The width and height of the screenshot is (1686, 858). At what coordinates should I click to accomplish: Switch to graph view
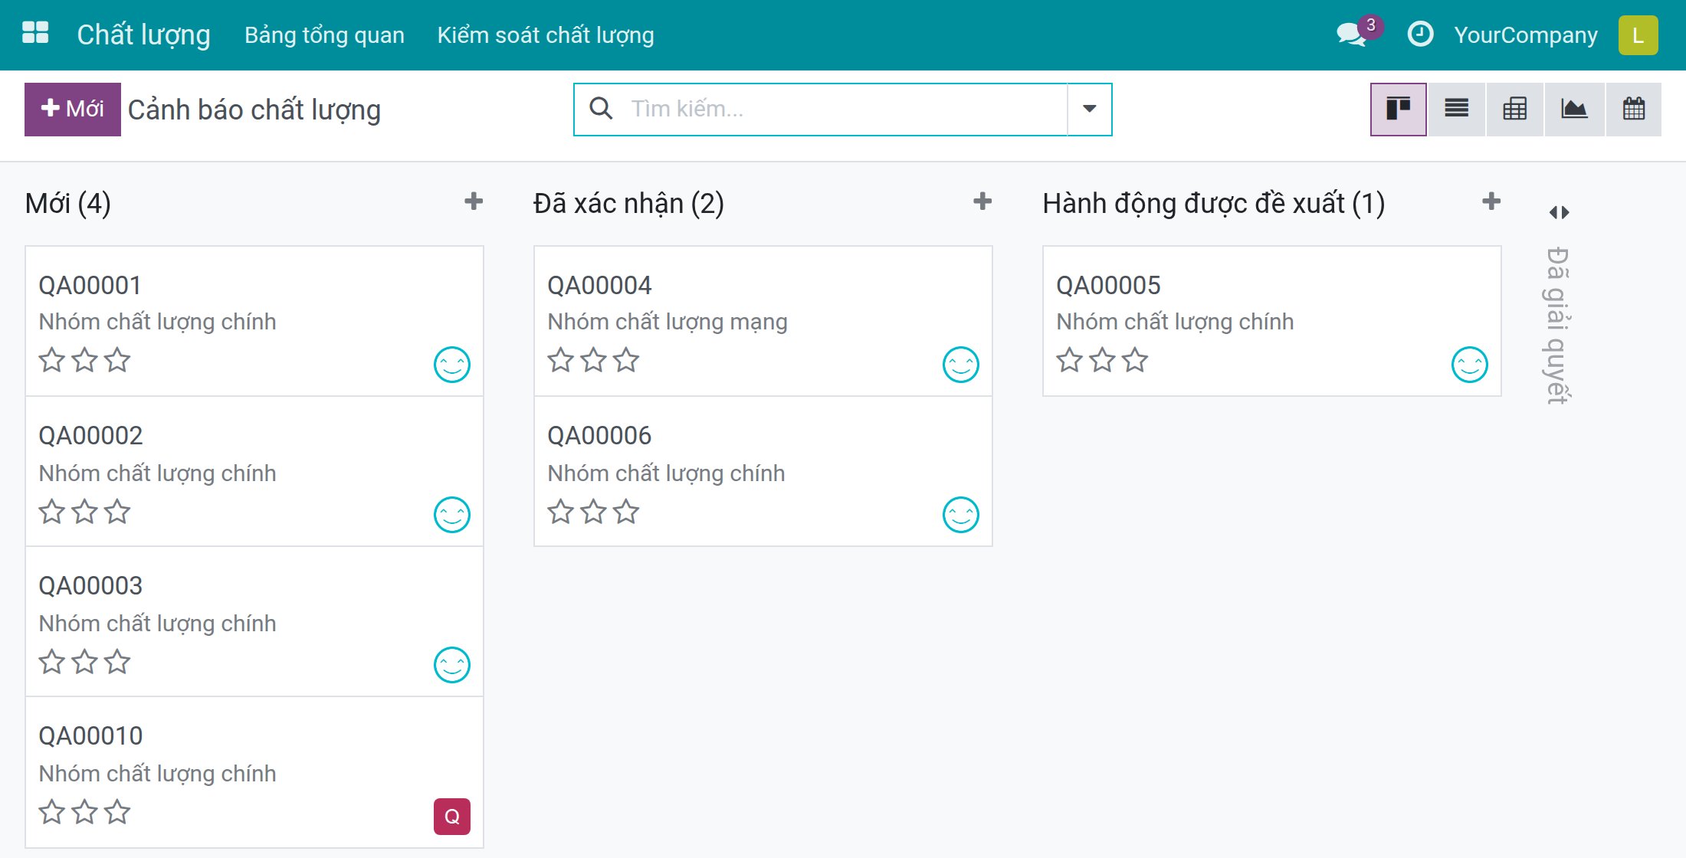[x=1574, y=110]
